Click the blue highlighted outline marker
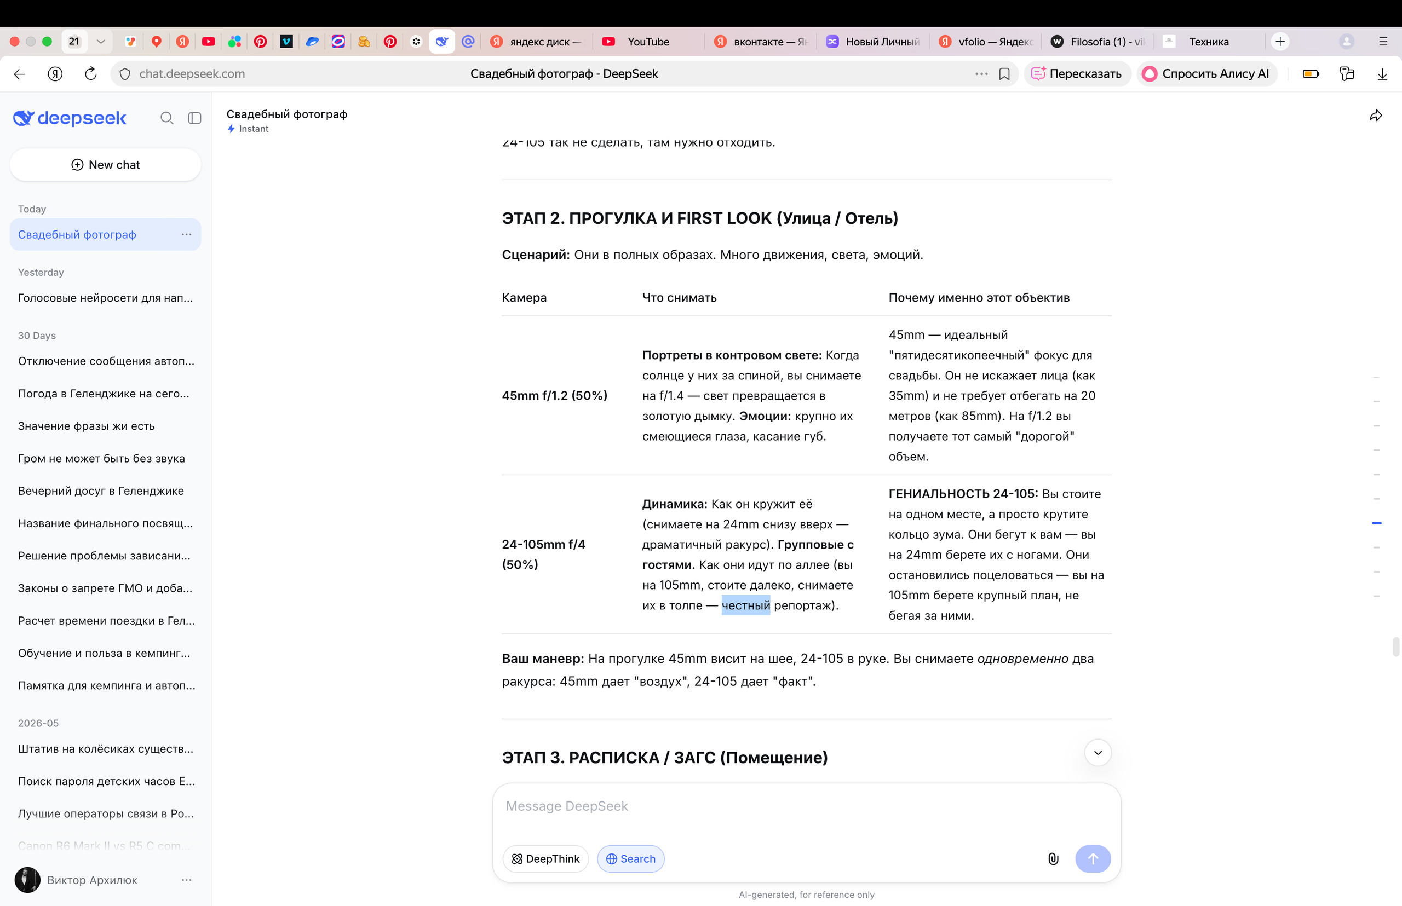 [1377, 523]
